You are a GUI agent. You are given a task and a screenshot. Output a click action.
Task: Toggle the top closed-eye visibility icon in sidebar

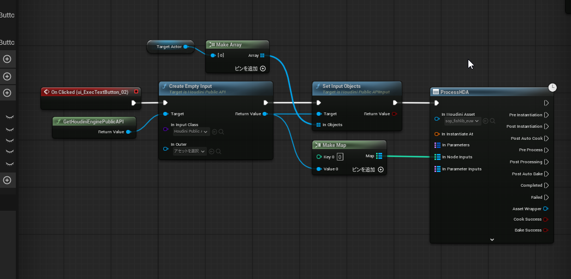tap(9, 117)
